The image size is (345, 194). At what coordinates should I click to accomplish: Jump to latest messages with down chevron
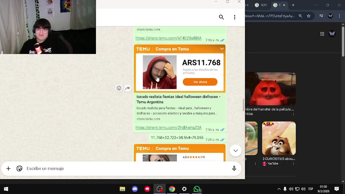point(236,151)
